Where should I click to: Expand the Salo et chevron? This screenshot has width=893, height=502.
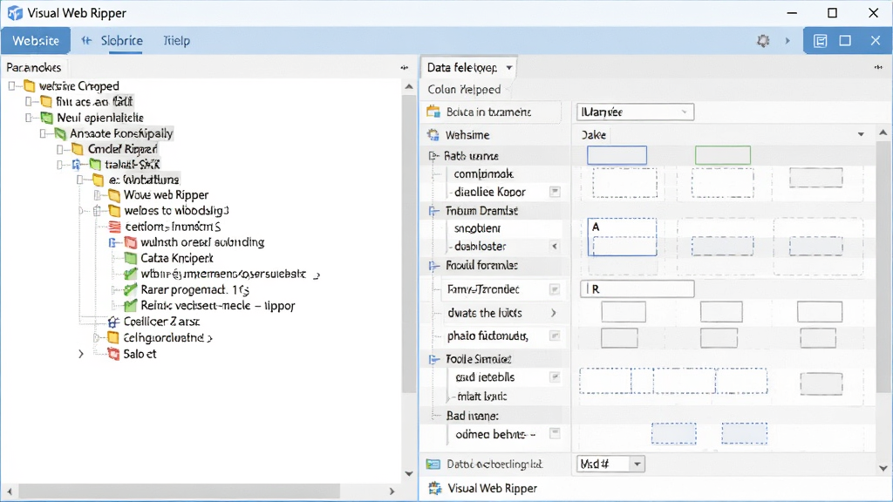pos(81,354)
